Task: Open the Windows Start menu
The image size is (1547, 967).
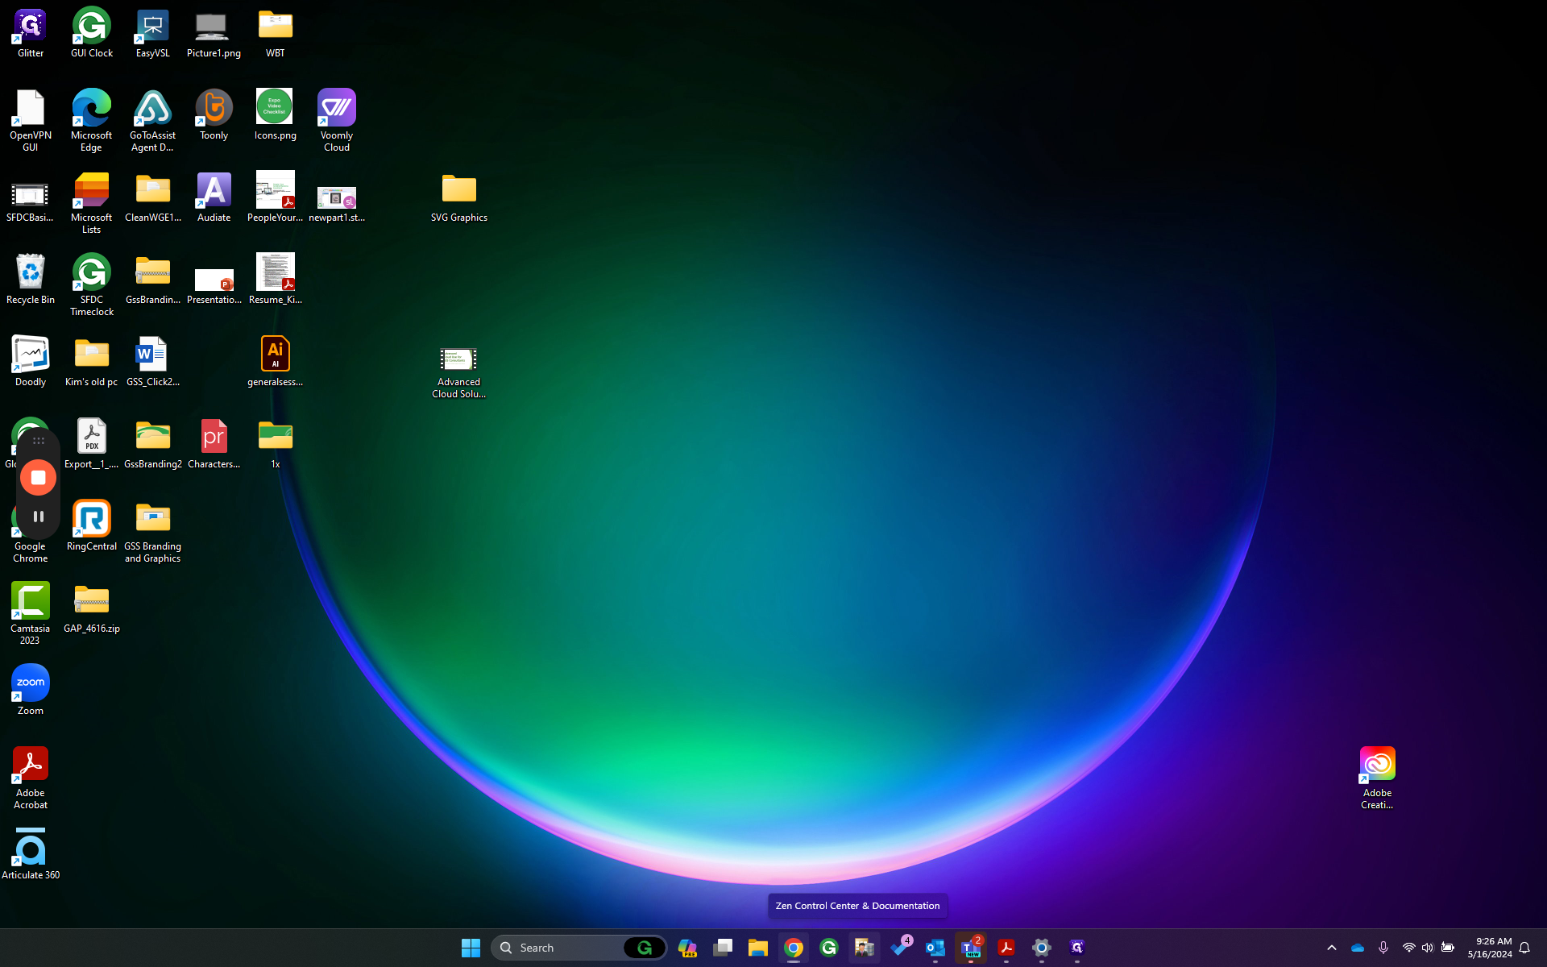Action: tap(471, 948)
